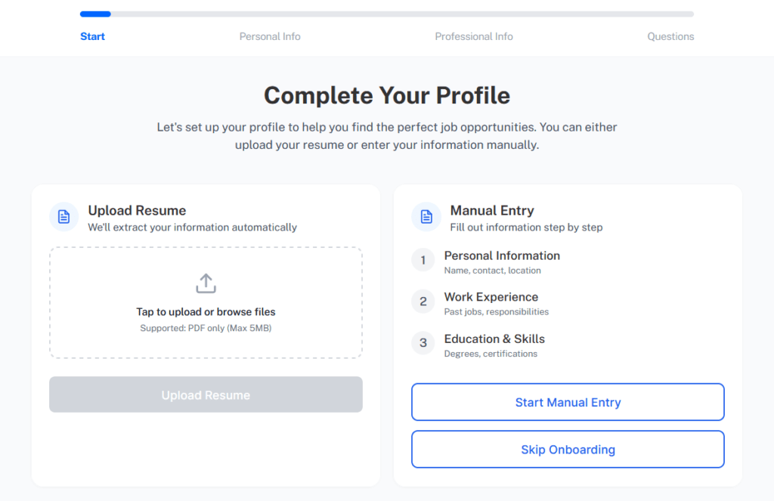Click the Tap to upload browse files text
Viewport: 774px width, 501px height.
tap(205, 311)
